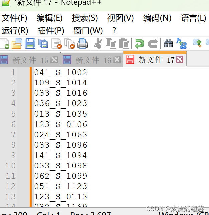Open the 插件(P) menu
This screenshot has width=209, height=215.
(x=51, y=31)
